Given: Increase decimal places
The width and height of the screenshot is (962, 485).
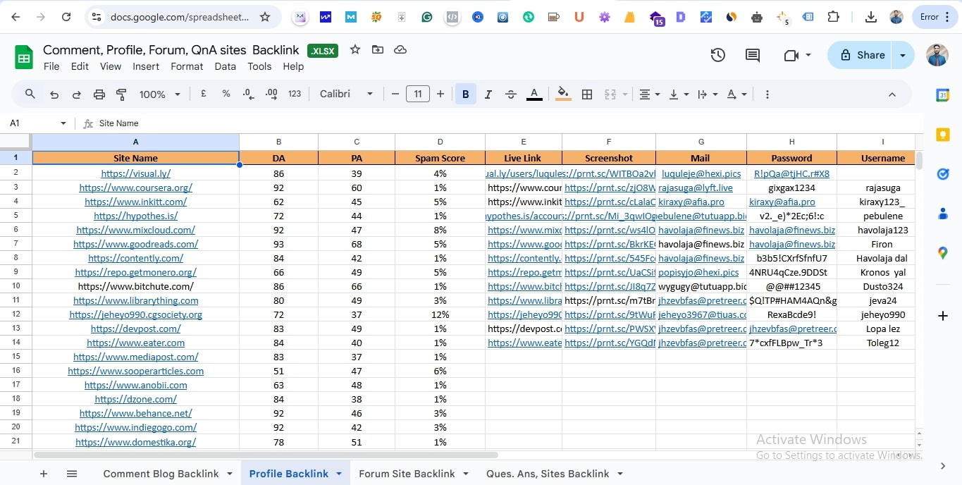Looking at the screenshot, I should [x=271, y=94].
